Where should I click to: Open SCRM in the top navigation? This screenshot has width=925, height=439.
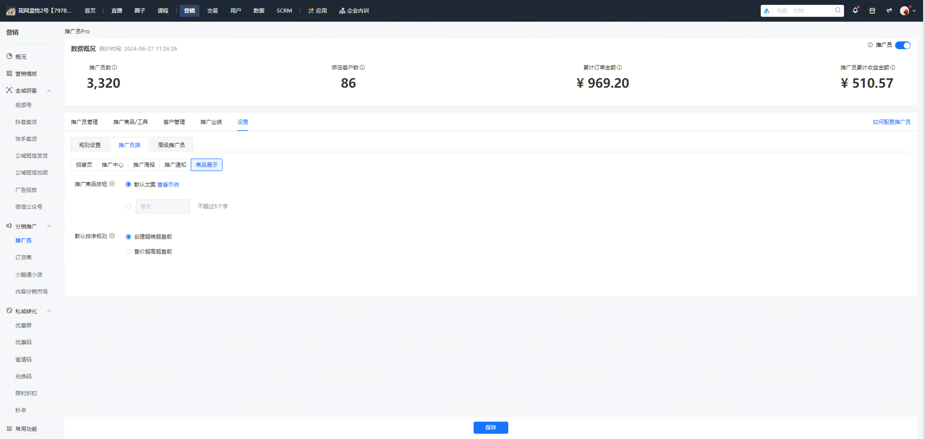pyautogui.click(x=284, y=11)
